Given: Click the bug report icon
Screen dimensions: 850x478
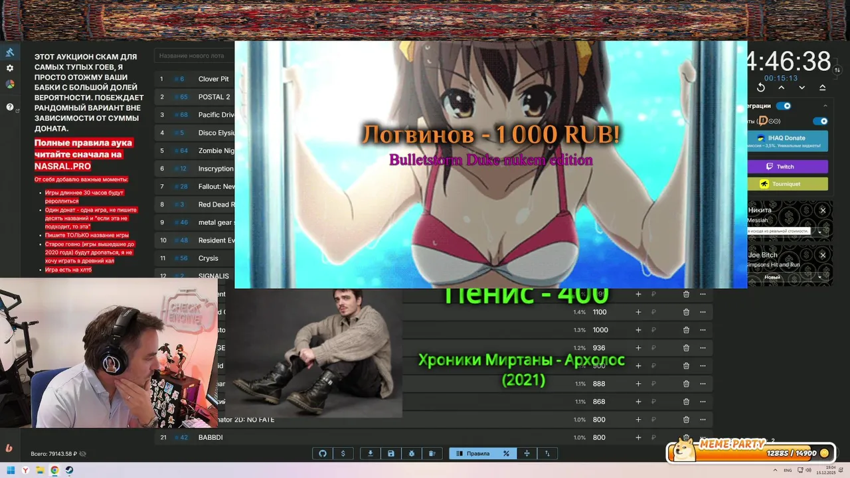Looking at the screenshot, I should pyautogui.click(x=412, y=453).
